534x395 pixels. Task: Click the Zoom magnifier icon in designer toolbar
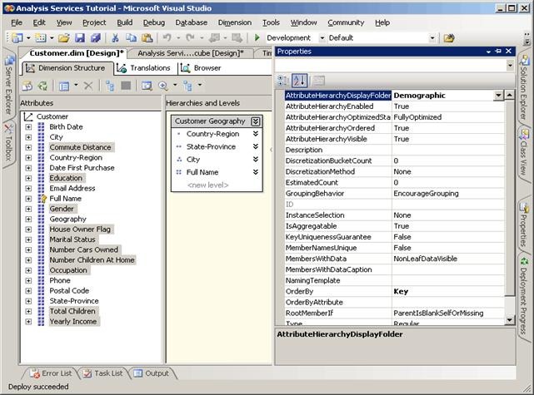coord(163,86)
